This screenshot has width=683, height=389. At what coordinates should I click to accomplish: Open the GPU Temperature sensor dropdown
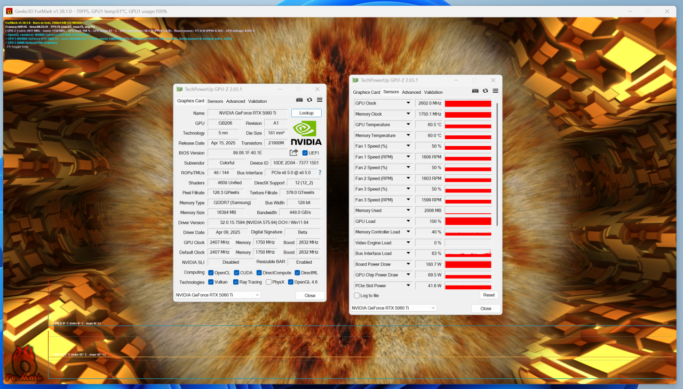pos(408,125)
